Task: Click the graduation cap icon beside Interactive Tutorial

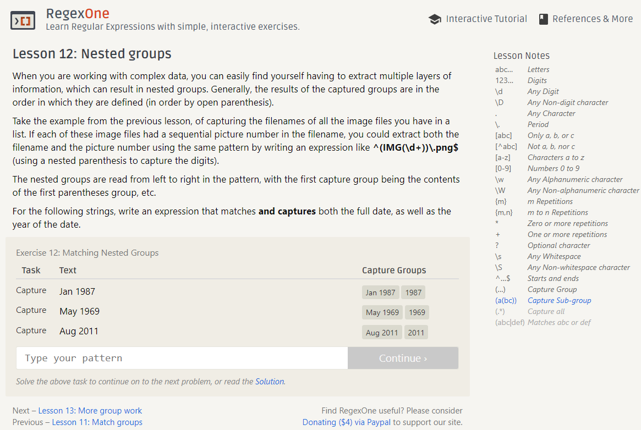Action: point(435,19)
